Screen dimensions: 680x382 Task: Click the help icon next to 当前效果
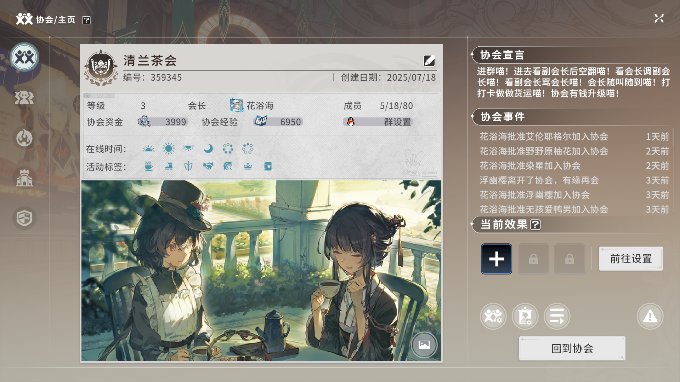click(x=535, y=225)
